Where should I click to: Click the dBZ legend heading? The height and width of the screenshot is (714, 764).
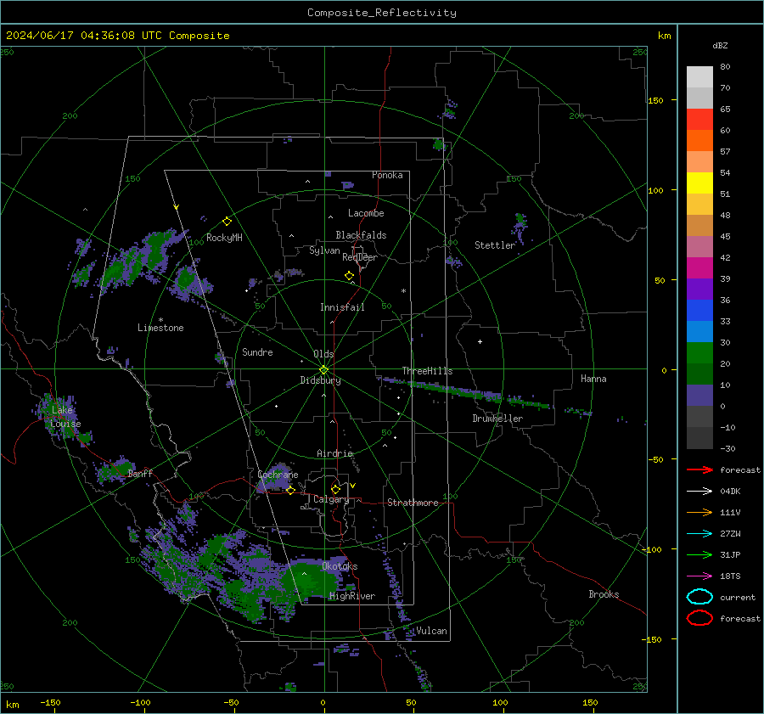tap(720, 45)
